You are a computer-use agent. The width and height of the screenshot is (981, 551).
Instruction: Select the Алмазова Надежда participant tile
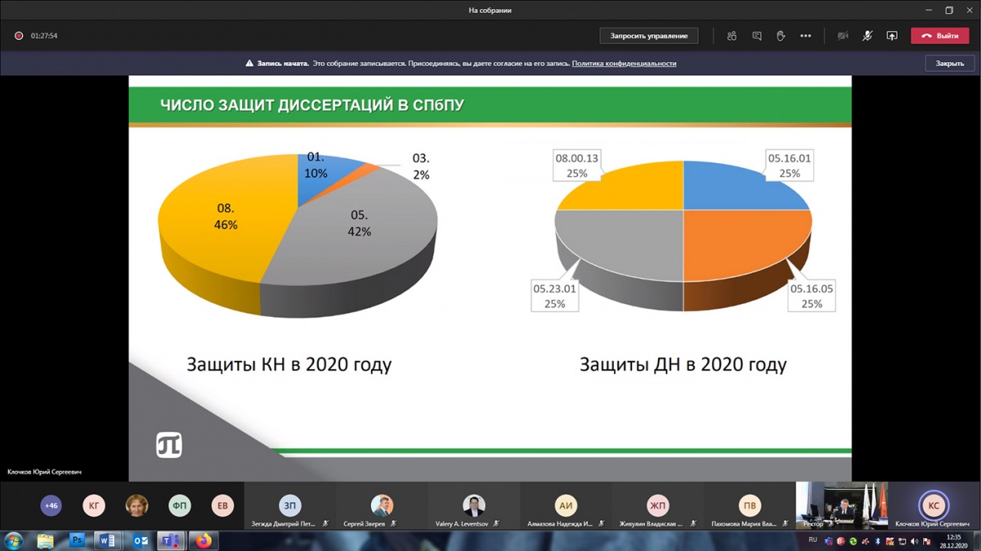coord(566,507)
